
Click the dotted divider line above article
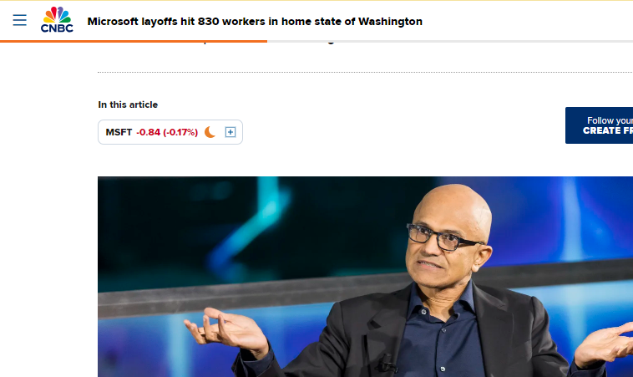coord(365,73)
